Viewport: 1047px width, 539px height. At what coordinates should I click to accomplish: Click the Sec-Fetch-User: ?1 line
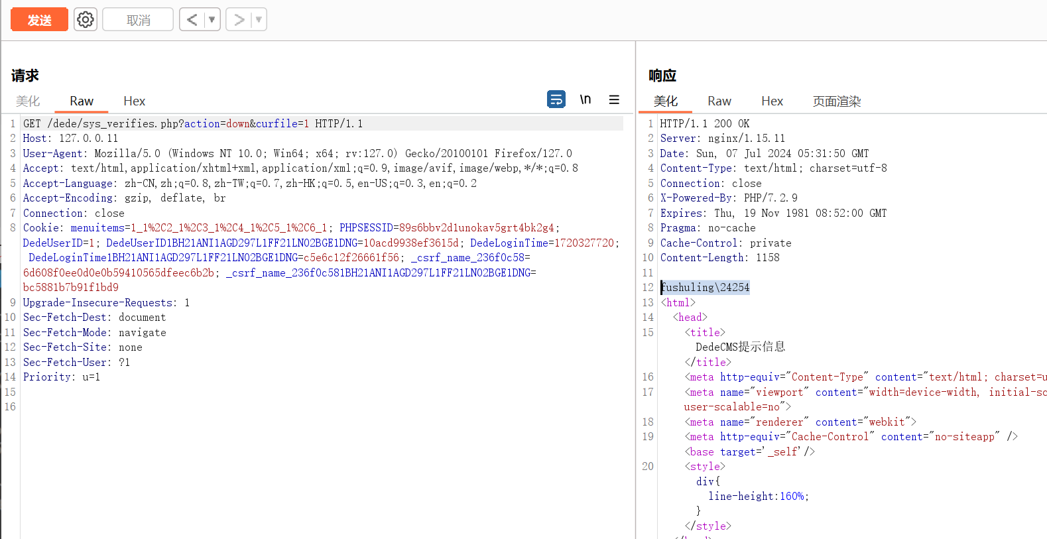click(x=76, y=362)
